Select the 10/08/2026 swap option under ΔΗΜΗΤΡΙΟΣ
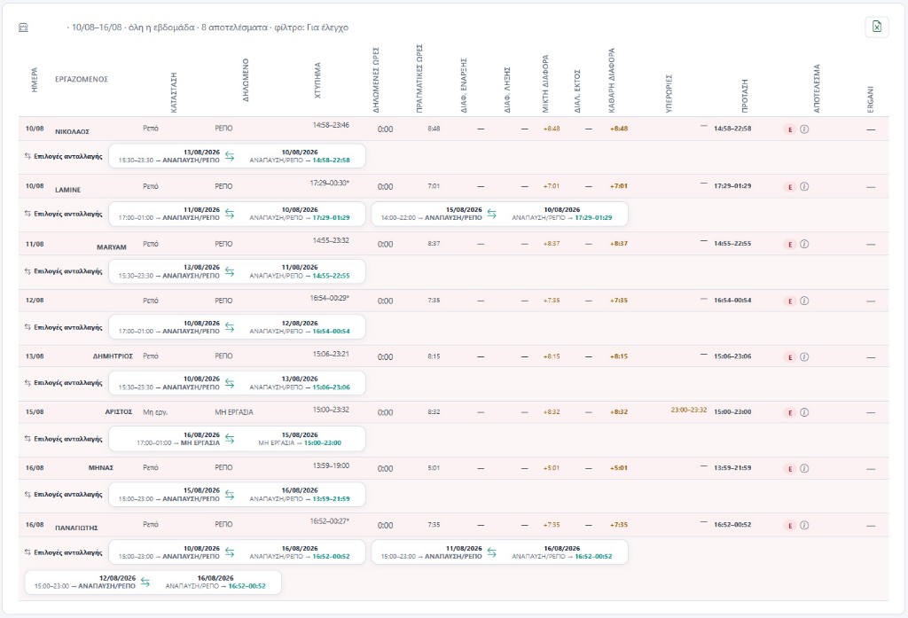The width and height of the screenshot is (908, 618). point(237,383)
